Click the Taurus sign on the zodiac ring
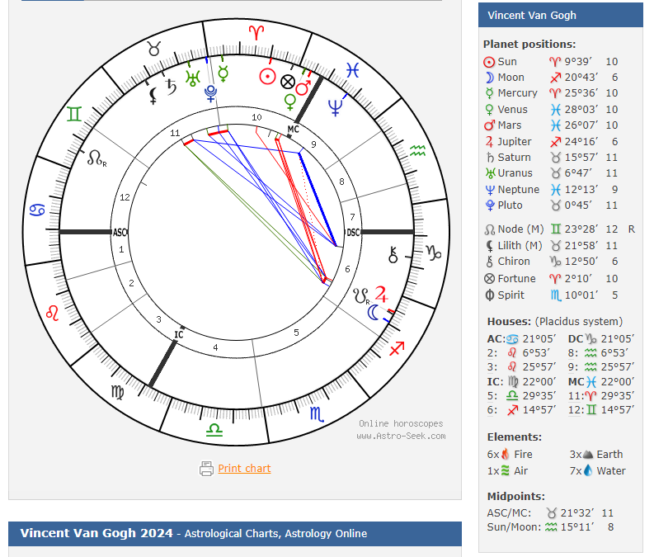The height and width of the screenshot is (557, 654). [x=154, y=49]
